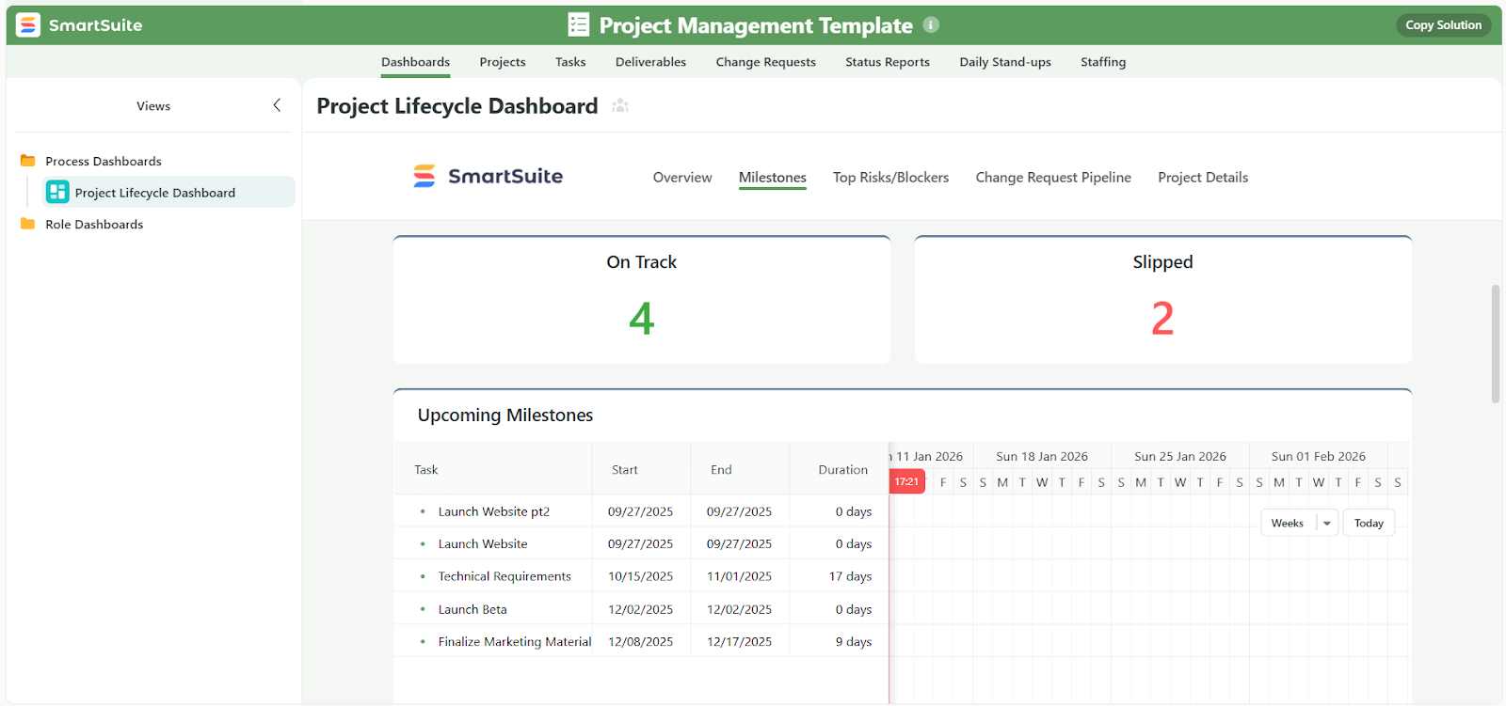Viewport: 1506px width, 706px height.
Task: Click the Slipped count 2
Action: [1162, 319]
